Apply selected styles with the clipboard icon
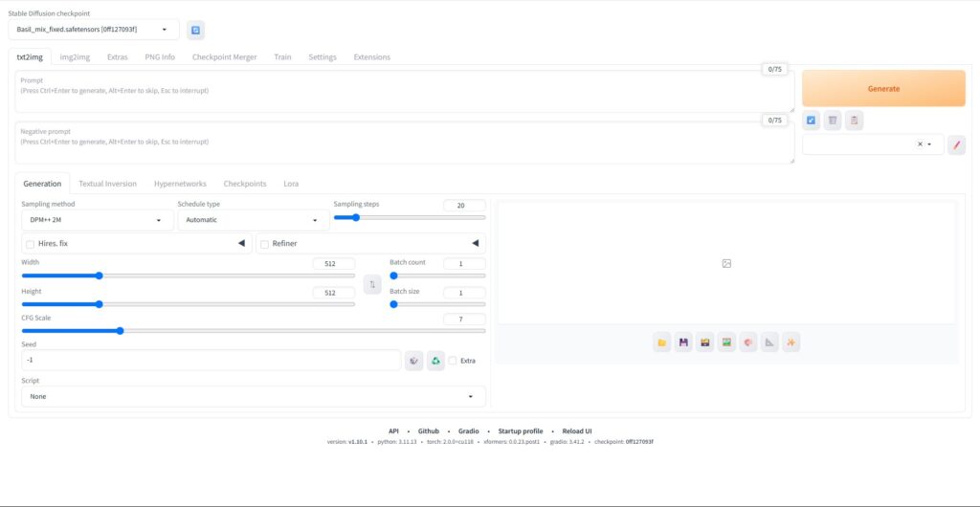Image resolution: width=980 pixels, height=507 pixels. (854, 120)
